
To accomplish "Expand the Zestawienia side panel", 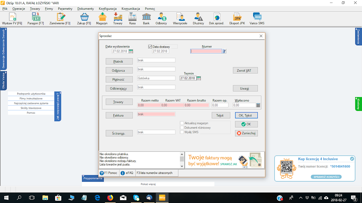I will [358, 37].
